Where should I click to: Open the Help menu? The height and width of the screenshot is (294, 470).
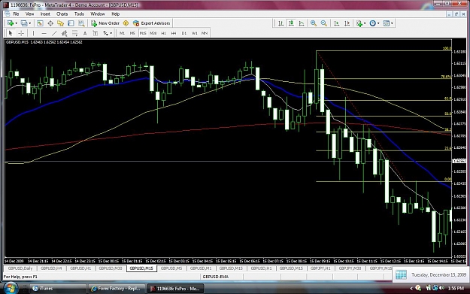(115, 14)
